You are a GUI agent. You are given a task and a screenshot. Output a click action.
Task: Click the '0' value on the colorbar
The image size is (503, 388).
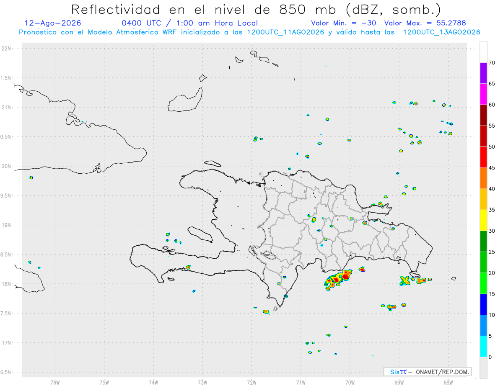tap(490, 357)
